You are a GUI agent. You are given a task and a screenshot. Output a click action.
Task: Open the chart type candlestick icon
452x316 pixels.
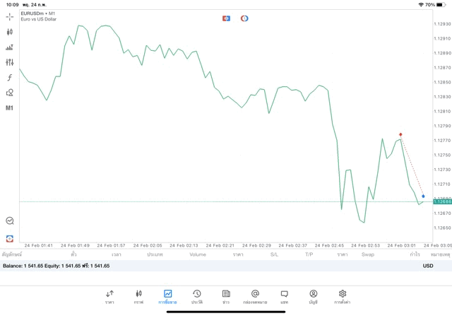tap(10, 32)
